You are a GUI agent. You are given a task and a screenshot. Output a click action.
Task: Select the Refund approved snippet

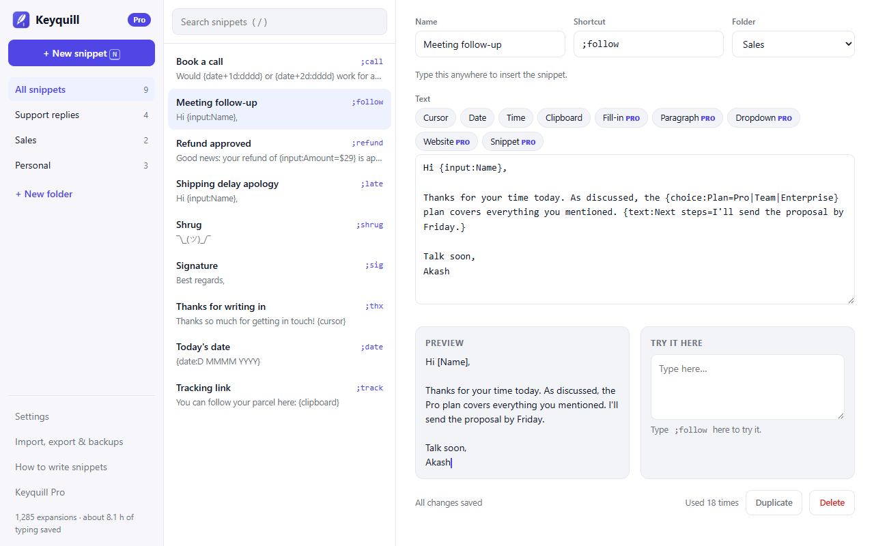click(x=279, y=150)
